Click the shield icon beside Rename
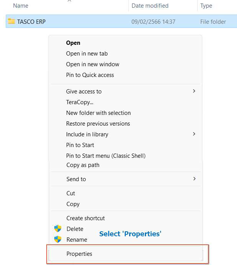Screen dimensions: 237x265 click(x=58, y=239)
